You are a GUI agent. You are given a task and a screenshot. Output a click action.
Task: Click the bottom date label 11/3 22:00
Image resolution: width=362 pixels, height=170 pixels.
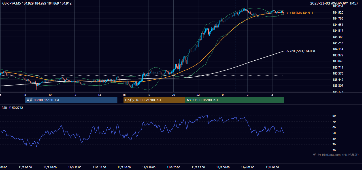point(198,167)
